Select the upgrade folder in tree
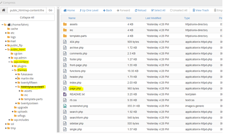The width and height of the screenshot is (227, 135). pyautogui.click(x=22, y=108)
